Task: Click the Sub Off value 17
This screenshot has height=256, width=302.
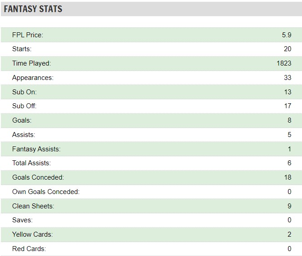Action: tap(288, 106)
